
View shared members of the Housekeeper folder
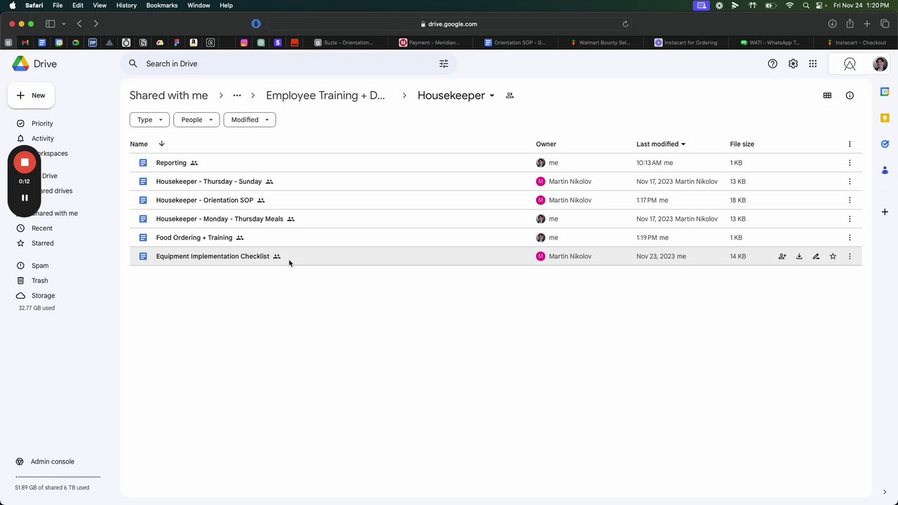(x=510, y=95)
